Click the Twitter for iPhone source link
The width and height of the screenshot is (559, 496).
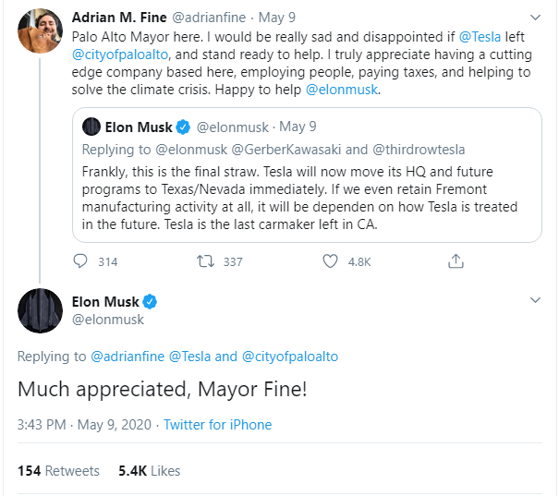point(217,425)
